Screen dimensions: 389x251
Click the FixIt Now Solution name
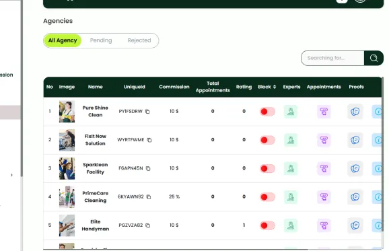[96, 140]
